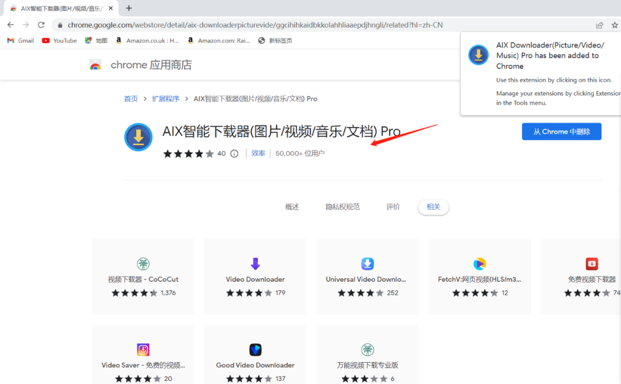Select the Video Saver camera icon
621x384 pixels.
[143, 349]
